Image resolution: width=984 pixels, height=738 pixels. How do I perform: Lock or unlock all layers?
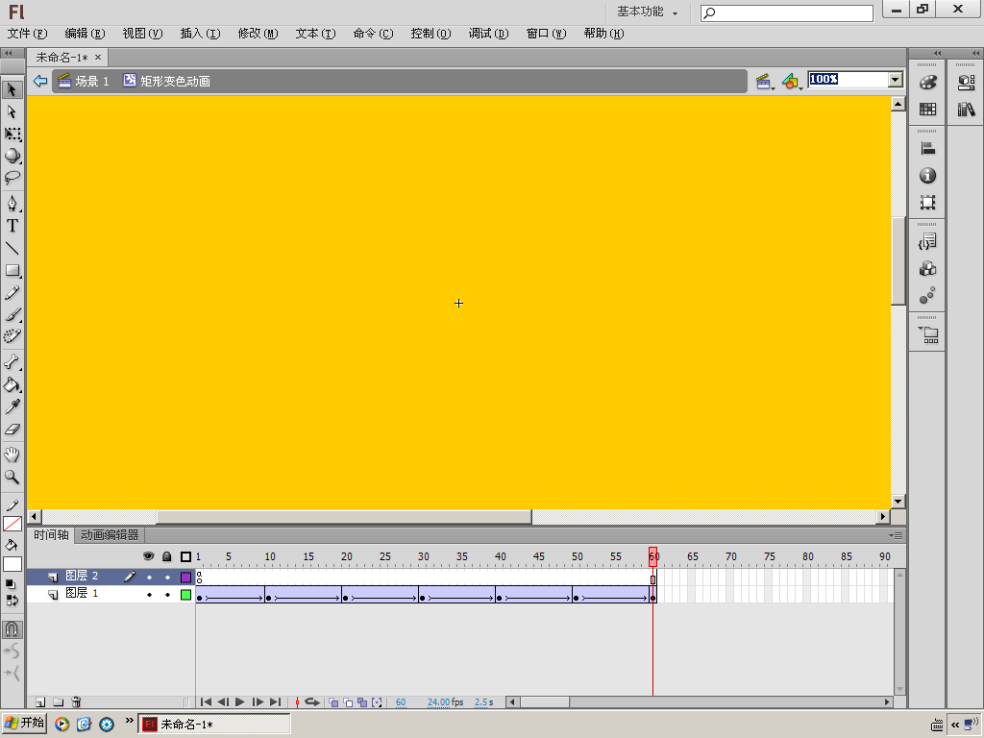[x=167, y=556]
